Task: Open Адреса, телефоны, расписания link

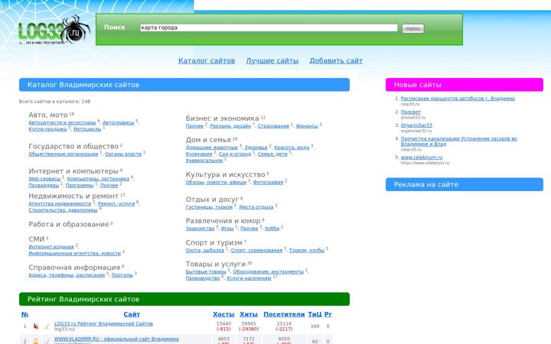Action: coord(67,275)
